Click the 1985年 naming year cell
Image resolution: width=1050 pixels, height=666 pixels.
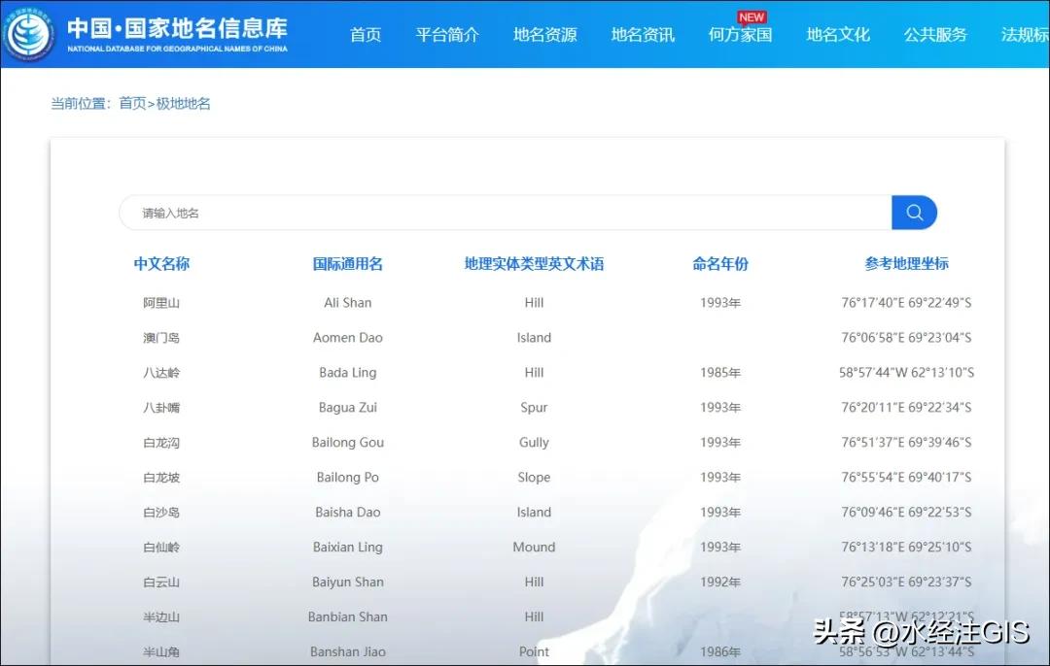click(720, 373)
